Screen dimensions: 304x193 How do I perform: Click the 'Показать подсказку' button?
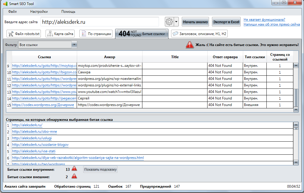point(100,170)
